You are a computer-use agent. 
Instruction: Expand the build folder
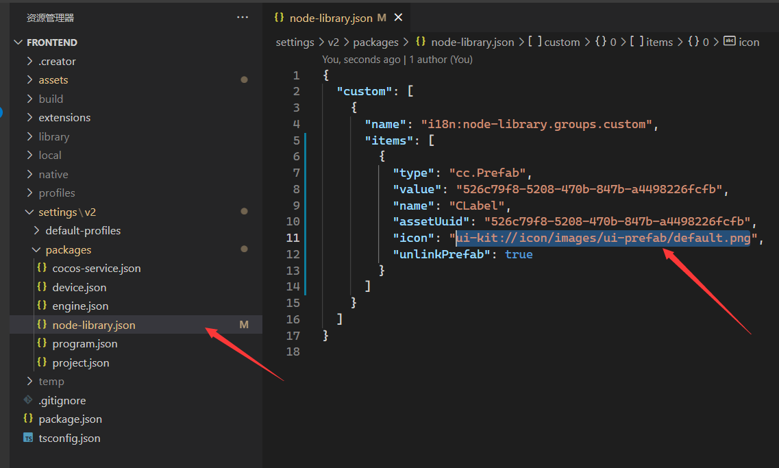tap(30, 99)
